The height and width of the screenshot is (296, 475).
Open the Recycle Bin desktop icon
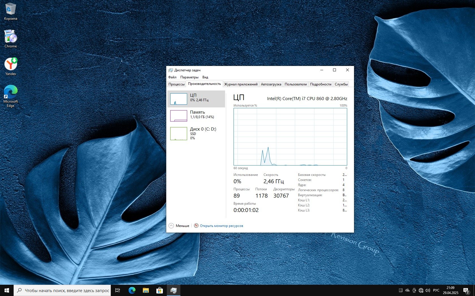[10, 11]
